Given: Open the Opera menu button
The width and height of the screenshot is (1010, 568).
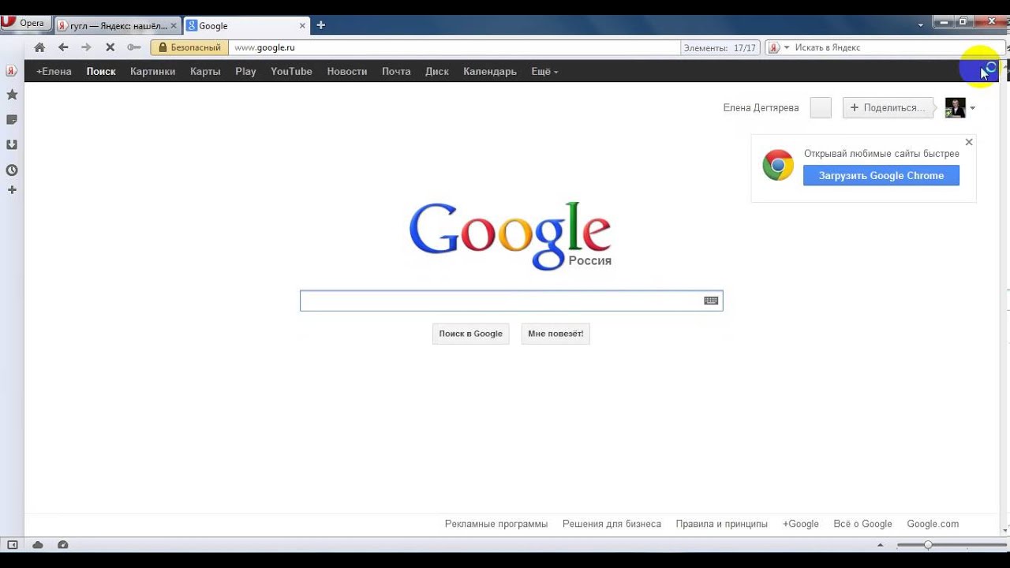Looking at the screenshot, I should coord(25,24).
